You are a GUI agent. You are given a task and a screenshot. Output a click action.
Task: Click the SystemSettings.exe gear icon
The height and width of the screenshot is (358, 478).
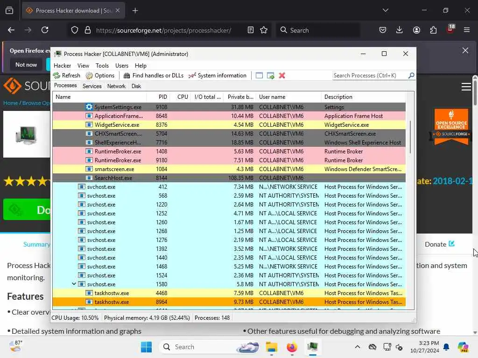tap(89, 107)
